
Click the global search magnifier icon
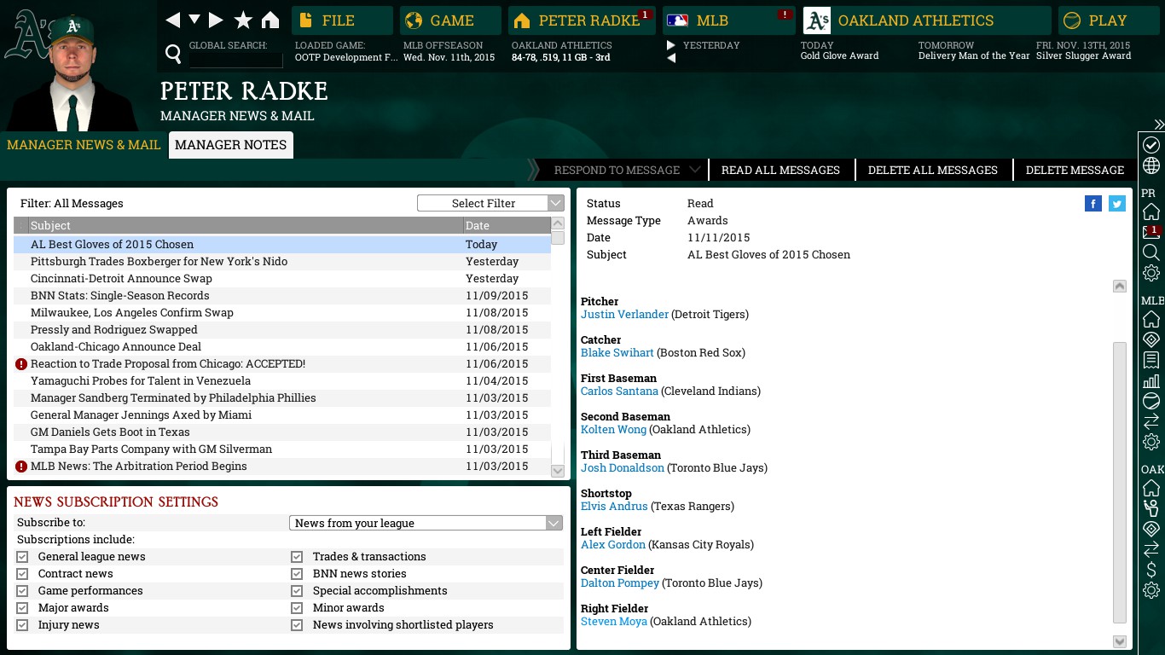(x=173, y=55)
